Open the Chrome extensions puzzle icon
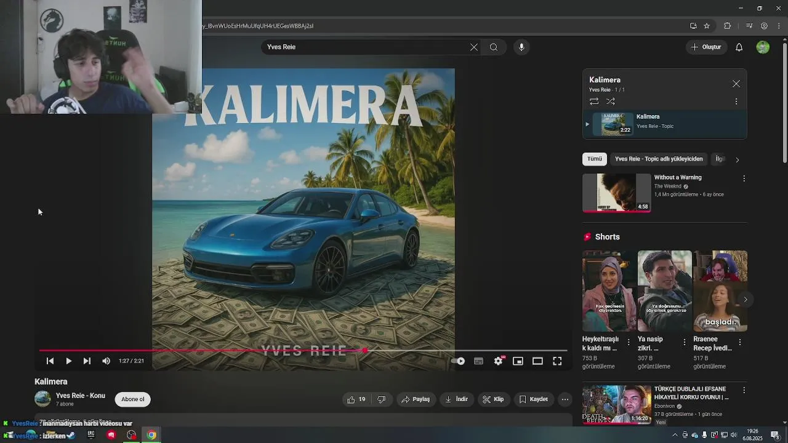This screenshot has width=788, height=443. tap(728, 26)
